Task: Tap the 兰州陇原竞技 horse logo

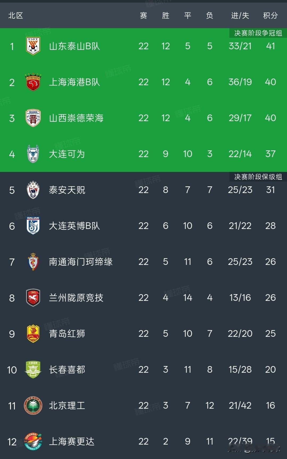Action: coord(33,298)
